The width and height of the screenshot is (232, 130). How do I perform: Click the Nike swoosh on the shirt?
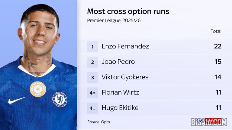pos(16,100)
